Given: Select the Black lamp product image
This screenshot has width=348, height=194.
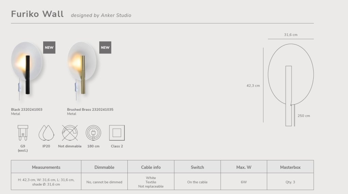Looking at the screenshot, I should (27, 71).
